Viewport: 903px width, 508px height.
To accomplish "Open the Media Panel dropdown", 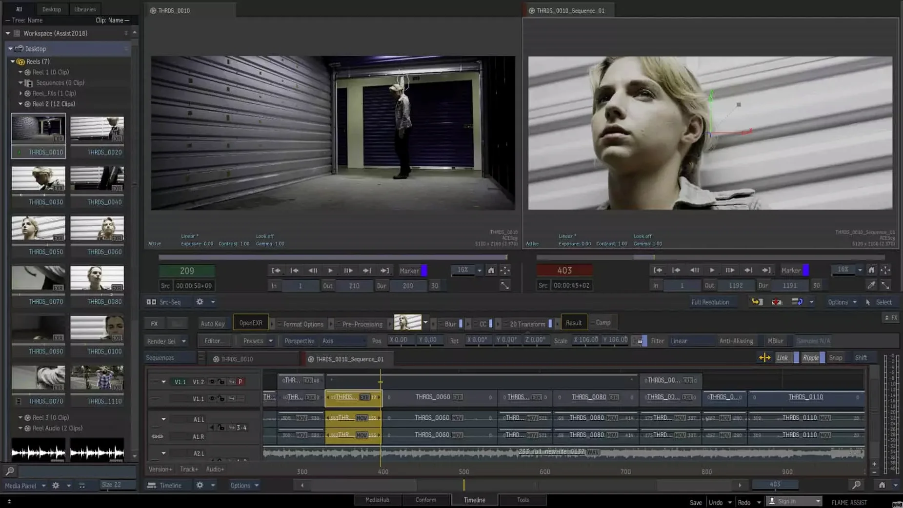I will pos(24,486).
